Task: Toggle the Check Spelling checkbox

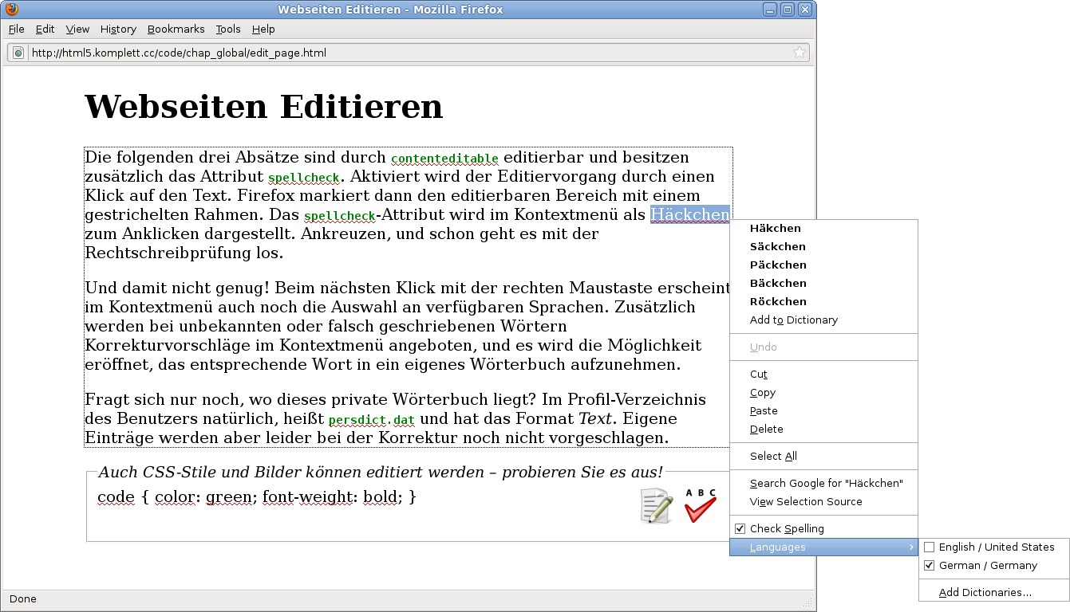Action: 740,528
